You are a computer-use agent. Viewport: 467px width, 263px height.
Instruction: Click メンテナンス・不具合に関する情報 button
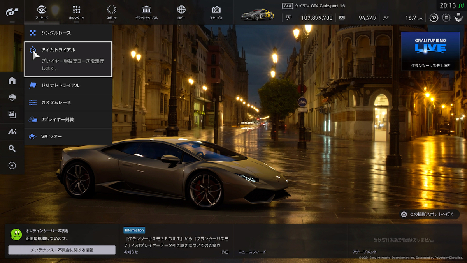point(62,250)
